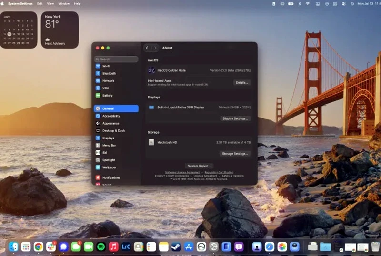Go to Siri settings in sidebar
Viewport: 381px width, 256px height.
pos(116,153)
